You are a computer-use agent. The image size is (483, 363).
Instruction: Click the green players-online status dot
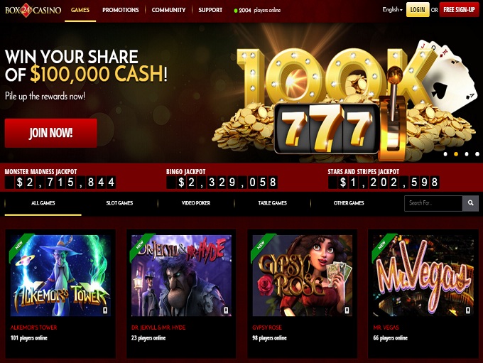236,11
